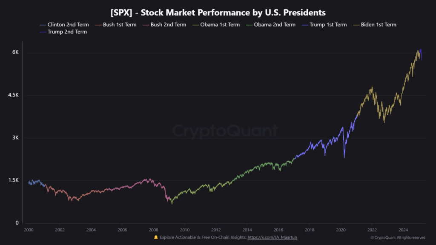
Task: Click the 4.5K y-axis label
Action: [x=14, y=95]
